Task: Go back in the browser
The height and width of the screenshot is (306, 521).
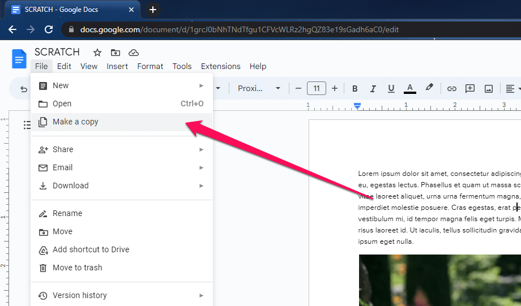Action: (x=12, y=29)
